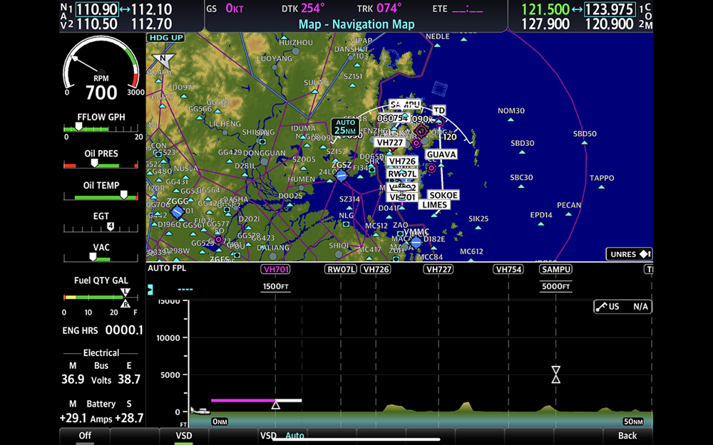Select the VH726 map waypoint label
This screenshot has width=713, height=445.
click(402, 161)
